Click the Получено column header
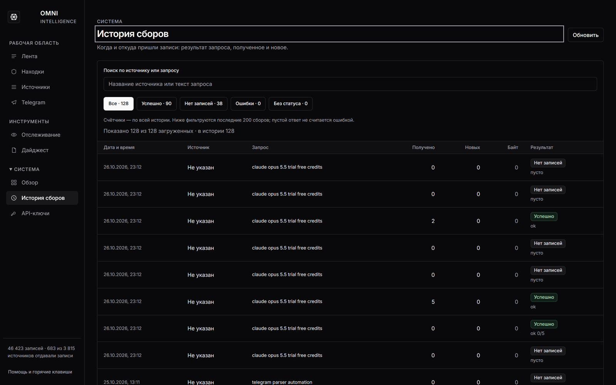 423,147
